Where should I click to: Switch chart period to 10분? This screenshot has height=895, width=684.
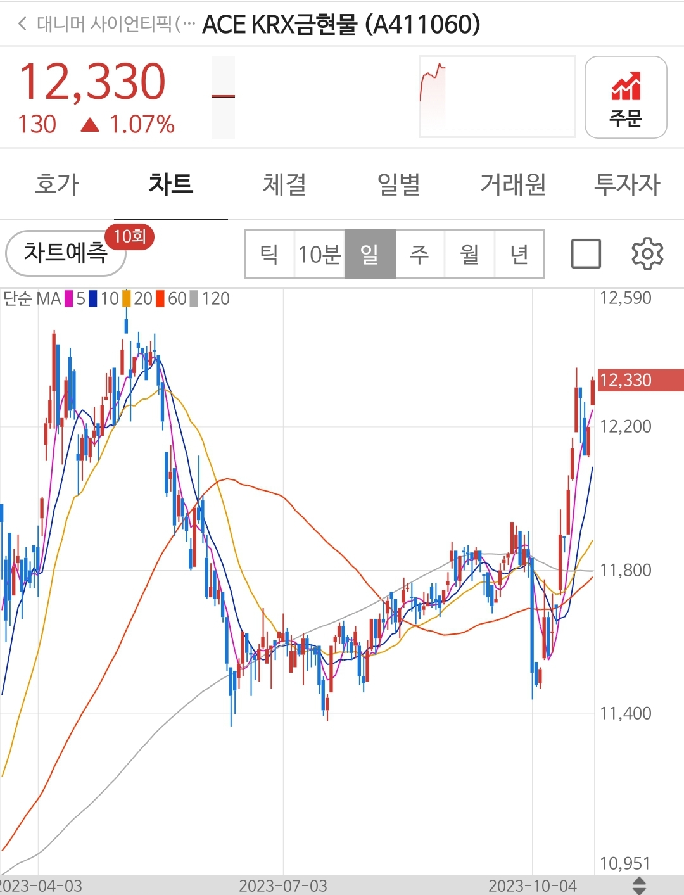pos(319,254)
